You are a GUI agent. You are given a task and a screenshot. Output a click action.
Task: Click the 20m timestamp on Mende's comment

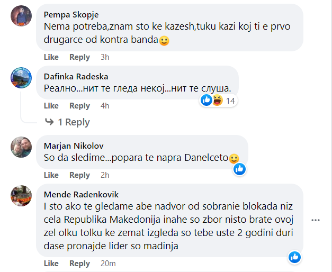tap(109, 264)
